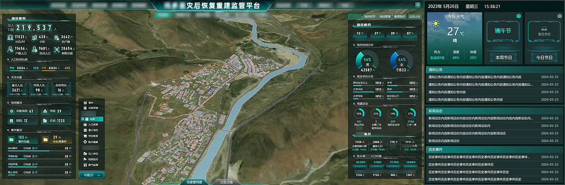Open the 重点人员 card
The width and height of the screenshot is (565, 185).
coord(17,89)
